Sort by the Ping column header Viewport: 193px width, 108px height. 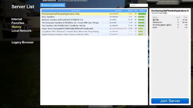(135, 11)
